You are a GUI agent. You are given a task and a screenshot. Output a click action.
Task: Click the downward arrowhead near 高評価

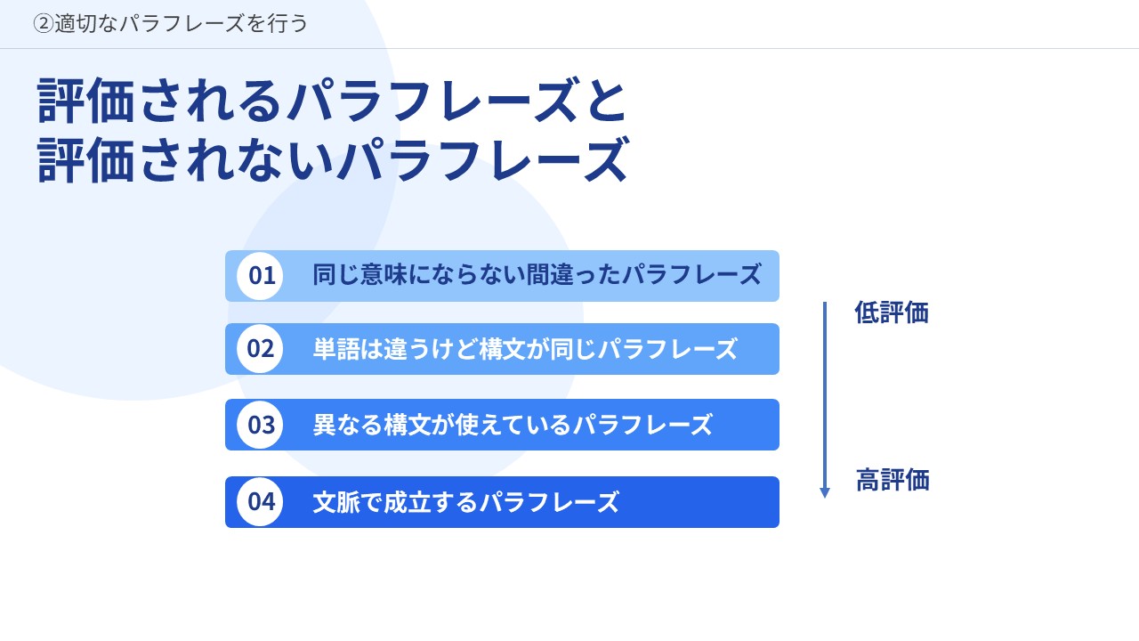click(x=825, y=492)
